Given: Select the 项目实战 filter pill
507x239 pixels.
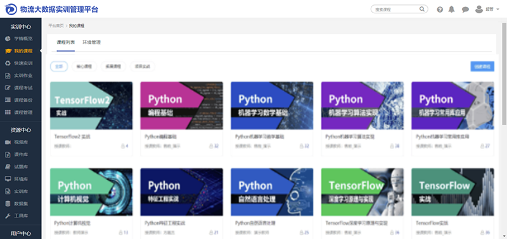Looking at the screenshot, I should tap(143, 66).
